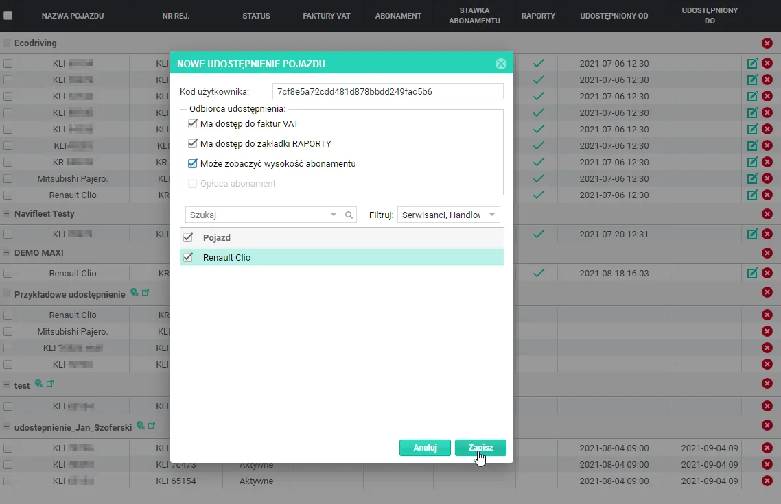Toggle Ma dostęp do zakładki RAPORTY checkbox

[x=192, y=143]
